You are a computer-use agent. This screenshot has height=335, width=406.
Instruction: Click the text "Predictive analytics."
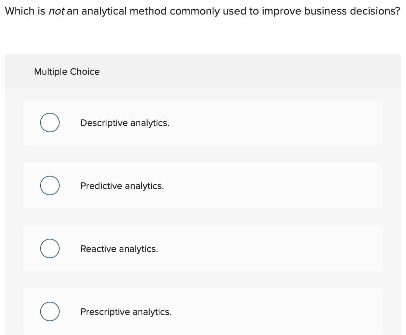[x=122, y=186]
